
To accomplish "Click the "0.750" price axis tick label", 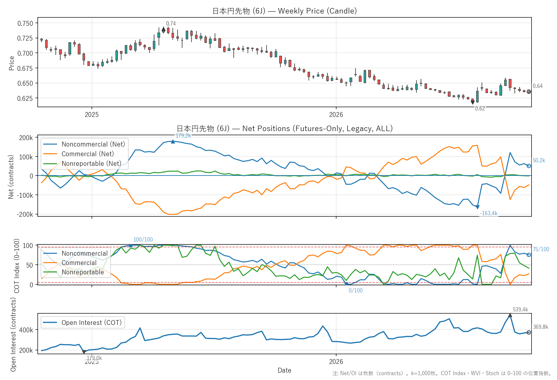I will pyautogui.click(x=25, y=23).
